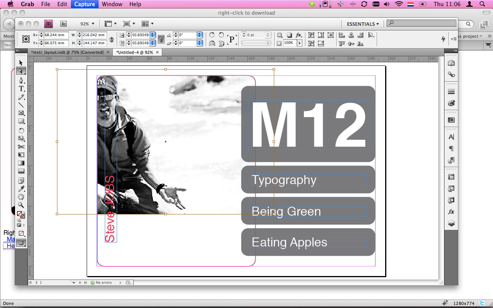The width and height of the screenshot is (493, 308).
Task: Open the 92% zoom level dropdown
Action: (93, 24)
